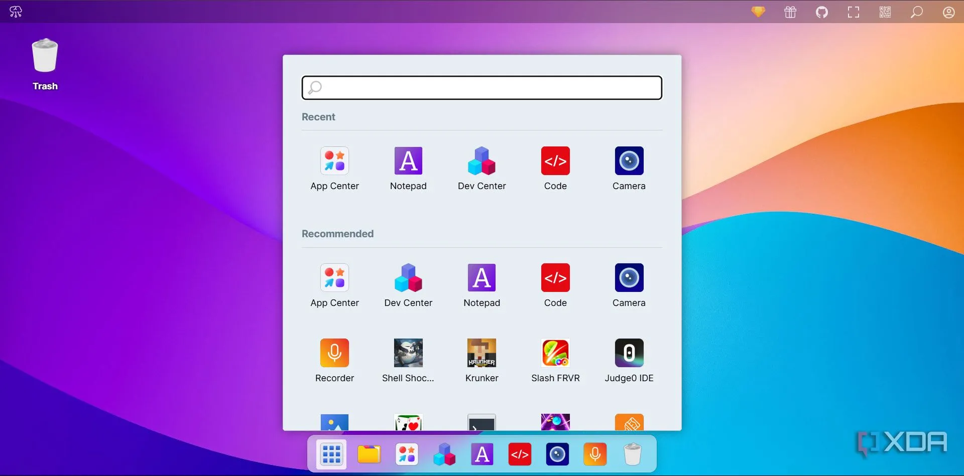Open the Trash from the dock

tap(633, 454)
